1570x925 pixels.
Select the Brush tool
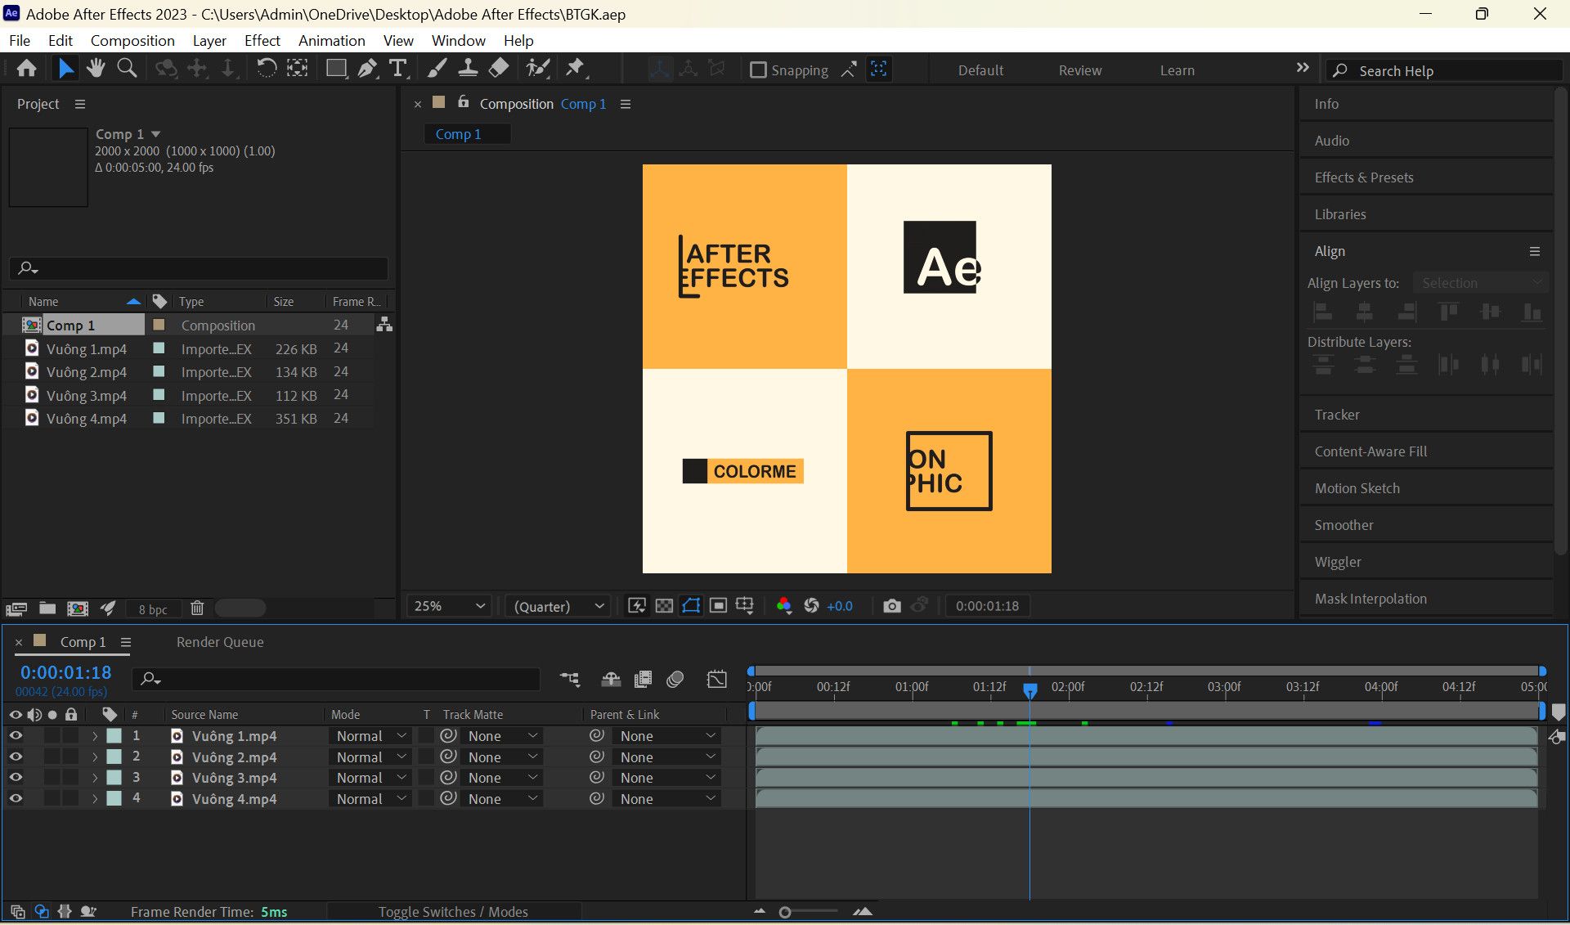pos(437,69)
